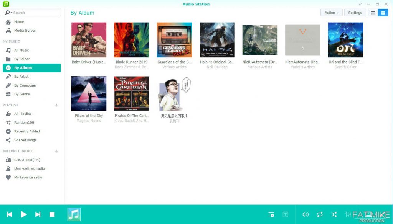Skip to the next track
393x224 pixels.
tap(38, 214)
